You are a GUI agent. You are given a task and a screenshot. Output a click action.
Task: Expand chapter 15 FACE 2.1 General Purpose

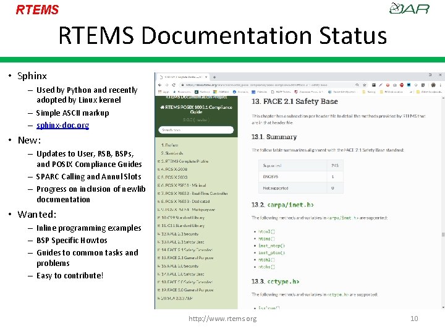(x=159, y=258)
